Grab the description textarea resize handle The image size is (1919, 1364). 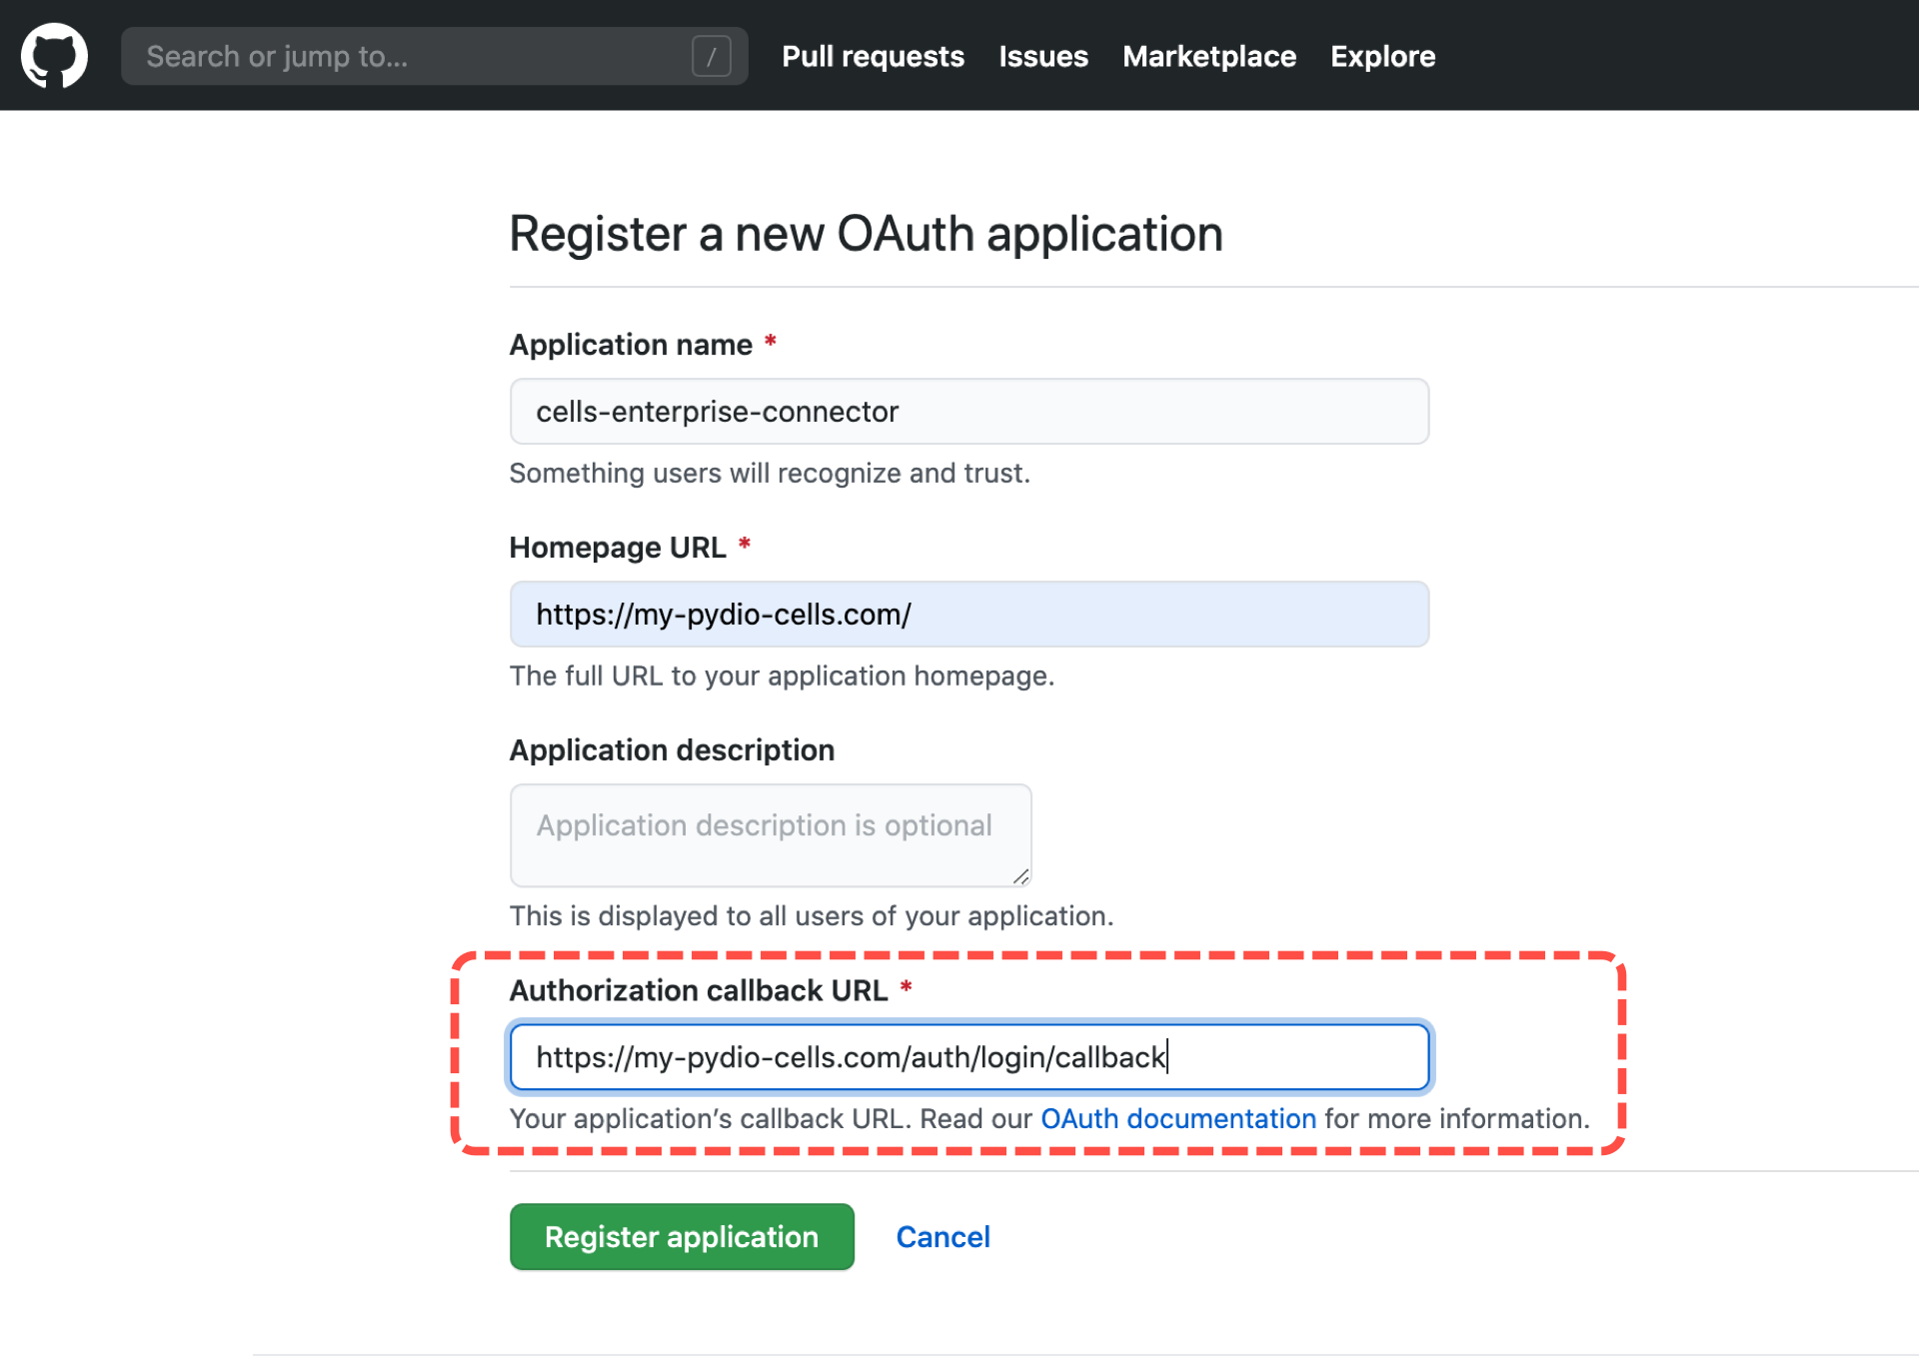point(1019,875)
